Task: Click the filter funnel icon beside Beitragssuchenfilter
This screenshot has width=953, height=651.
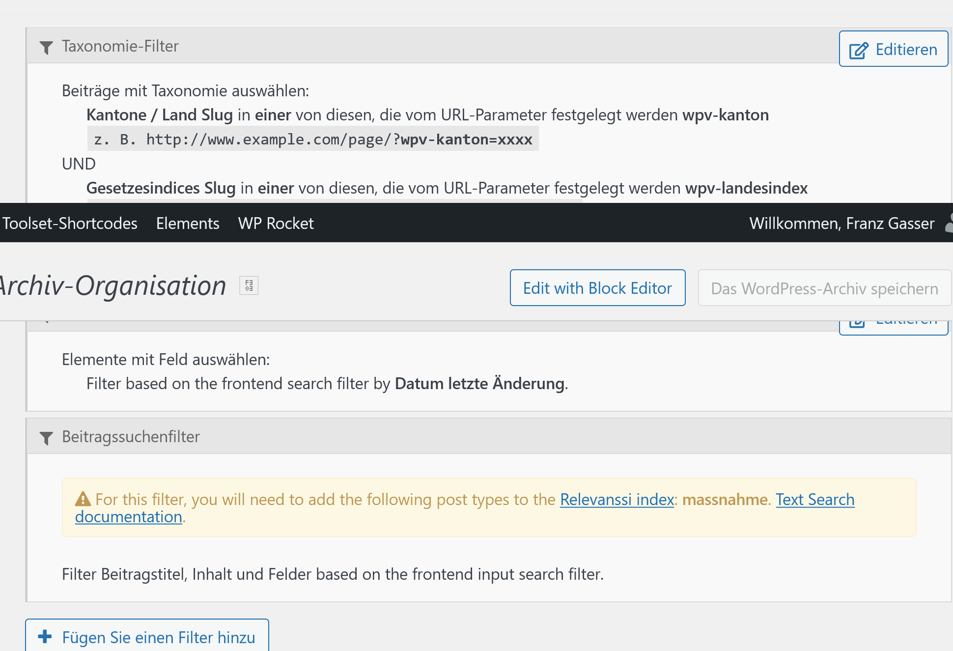Action: pos(46,438)
